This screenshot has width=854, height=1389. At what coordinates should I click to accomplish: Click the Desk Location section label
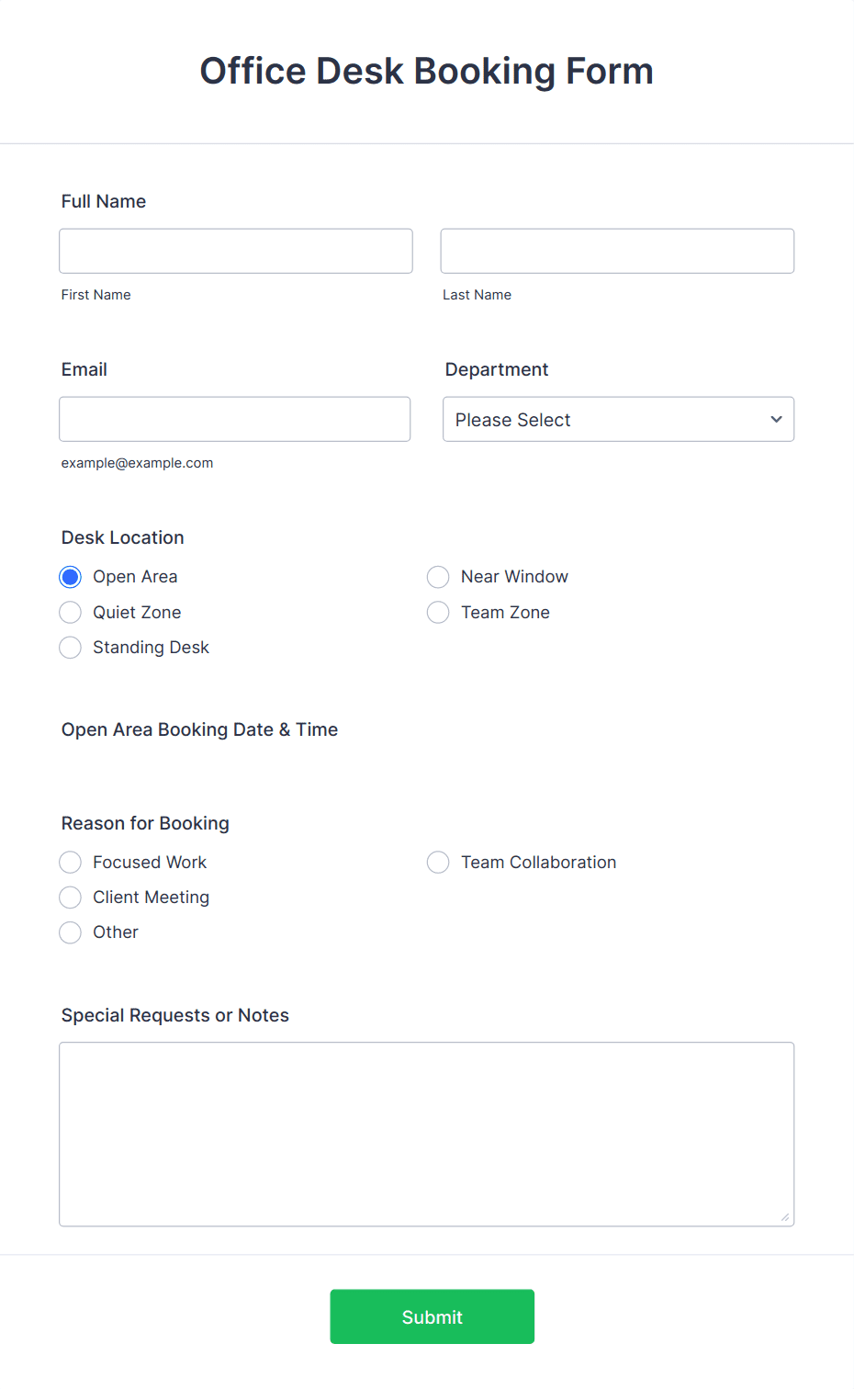click(123, 537)
